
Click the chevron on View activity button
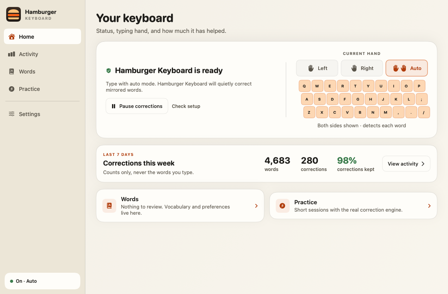[x=423, y=164]
